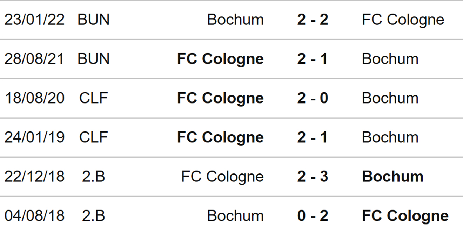Screen dimensions: 463x235
Task: Click the 2 - 2 score link
Action: pyautogui.click(x=312, y=20)
